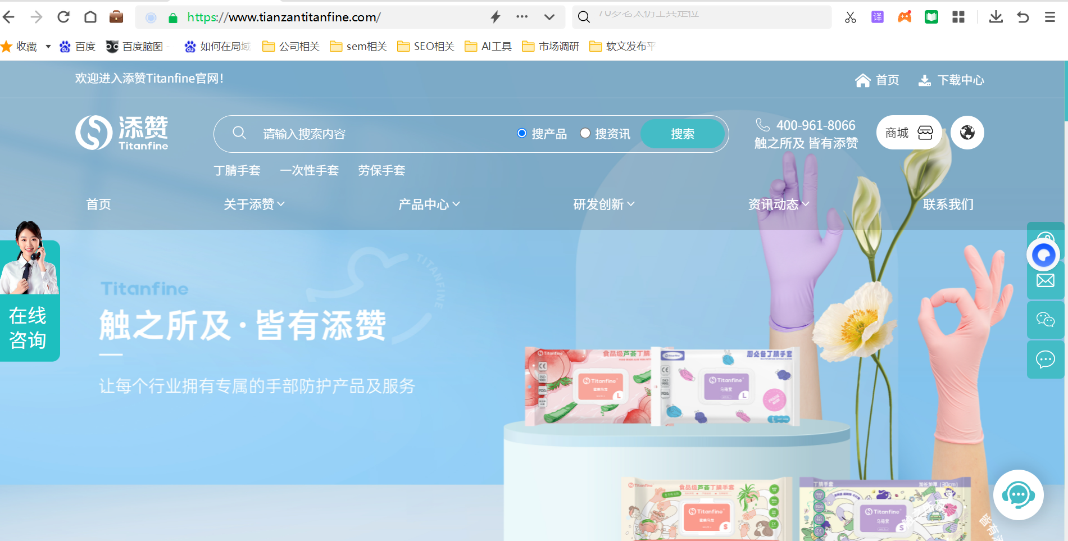
Task: Click the green bookmark extension icon
Action: tap(931, 17)
